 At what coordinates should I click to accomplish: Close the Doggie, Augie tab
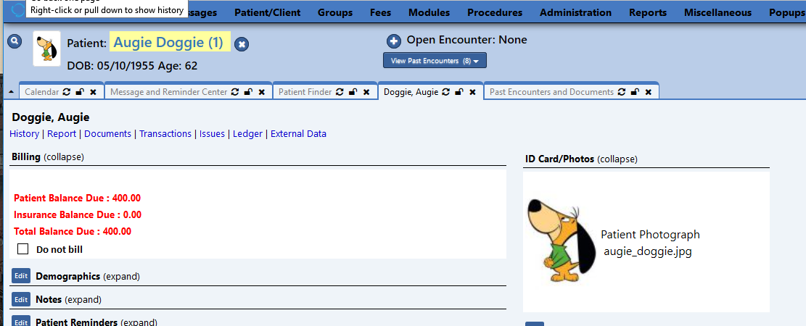pos(473,92)
